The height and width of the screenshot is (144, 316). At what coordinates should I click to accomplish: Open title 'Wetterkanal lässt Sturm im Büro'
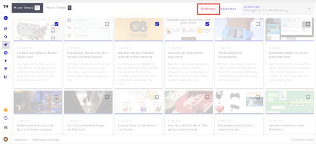pos(36,127)
